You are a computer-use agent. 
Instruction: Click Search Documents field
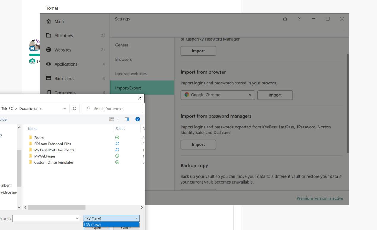coord(112,109)
